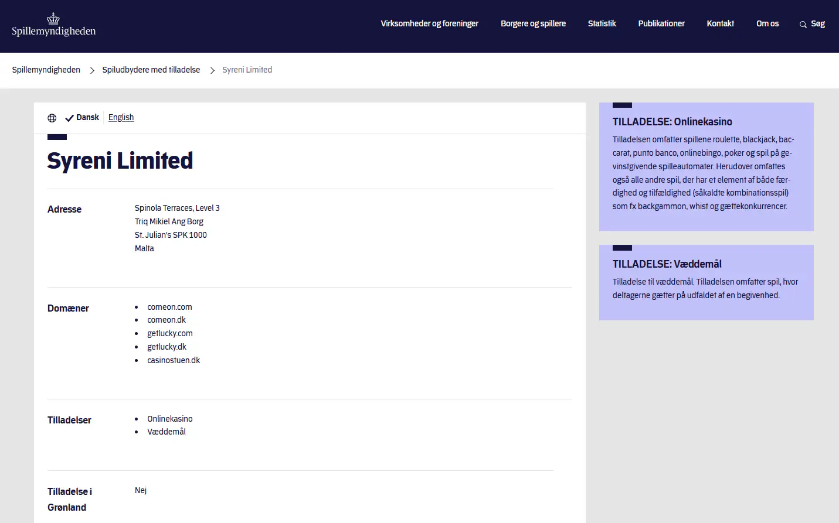Viewport: 839px width, 523px height.
Task: Click the Triq Mikiel Ang Borg line
Action: tap(169, 221)
